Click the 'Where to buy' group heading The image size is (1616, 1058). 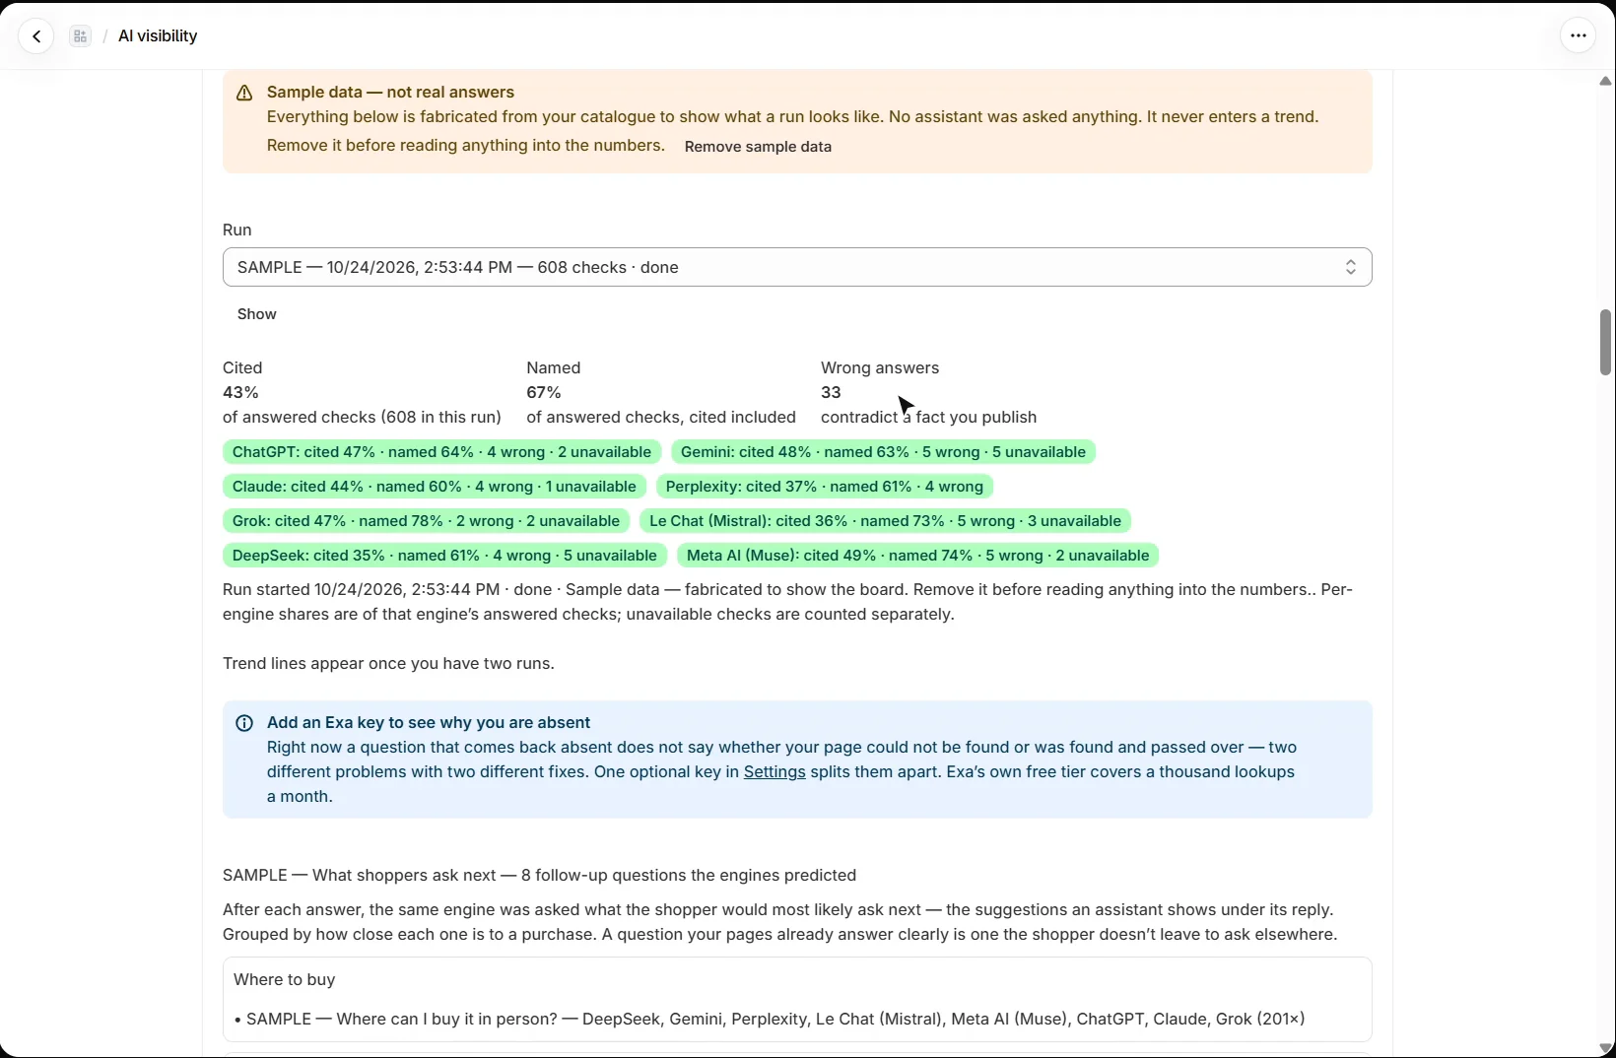pyautogui.click(x=284, y=980)
